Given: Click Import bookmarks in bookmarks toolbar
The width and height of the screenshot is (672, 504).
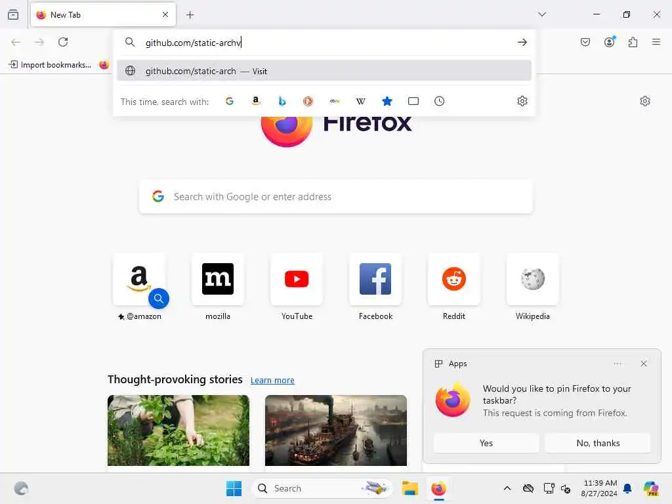Looking at the screenshot, I should coord(50,65).
